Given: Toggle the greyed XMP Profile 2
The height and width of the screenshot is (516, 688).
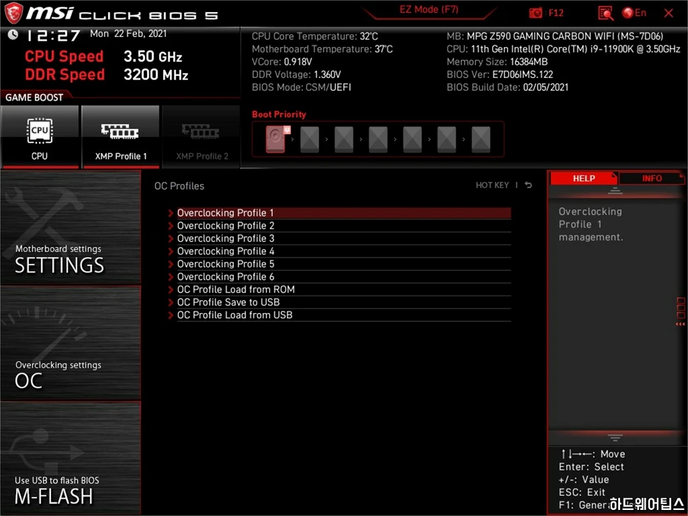Looking at the screenshot, I should (x=202, y=137).
